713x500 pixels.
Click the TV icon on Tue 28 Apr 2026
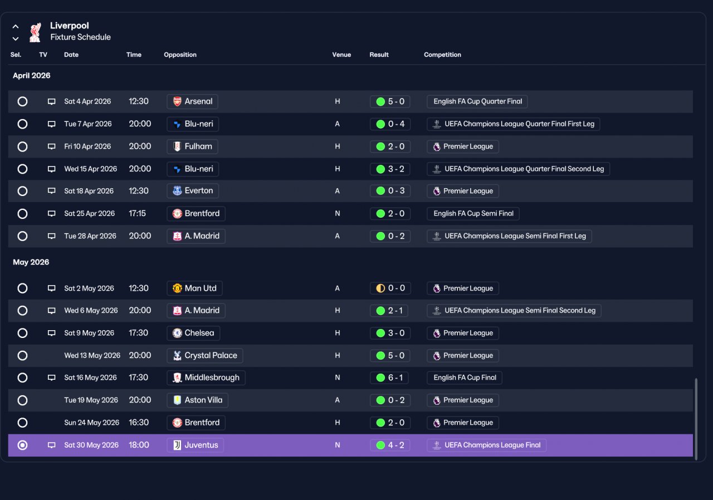pyautogui.click(x=52, y=236)
